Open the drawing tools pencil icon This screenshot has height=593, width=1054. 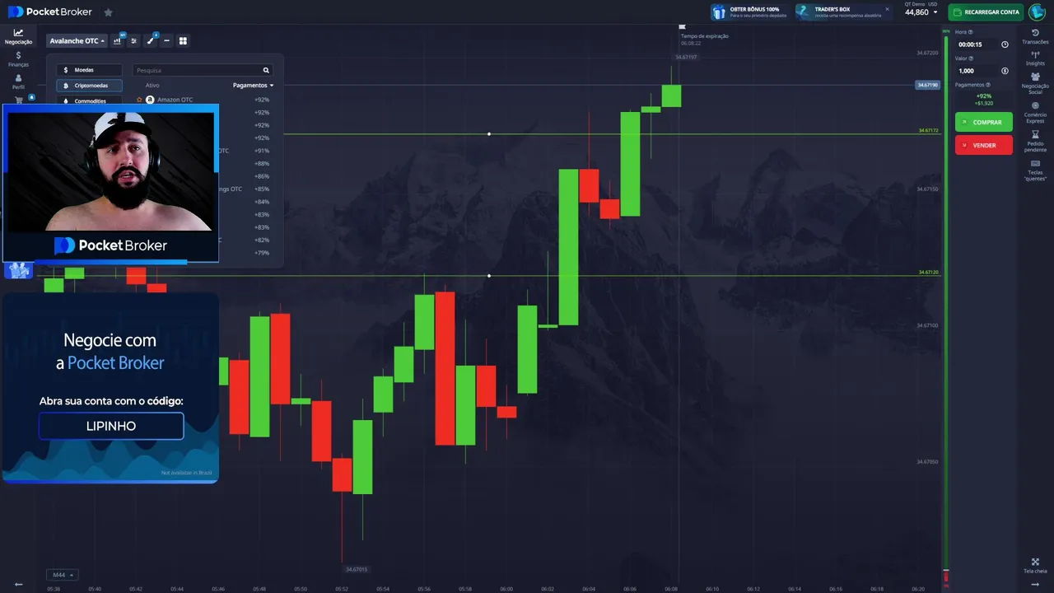(151, 40)
